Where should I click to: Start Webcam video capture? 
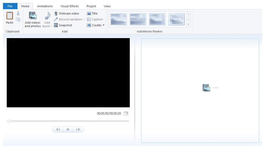click(x=67, y=13)
